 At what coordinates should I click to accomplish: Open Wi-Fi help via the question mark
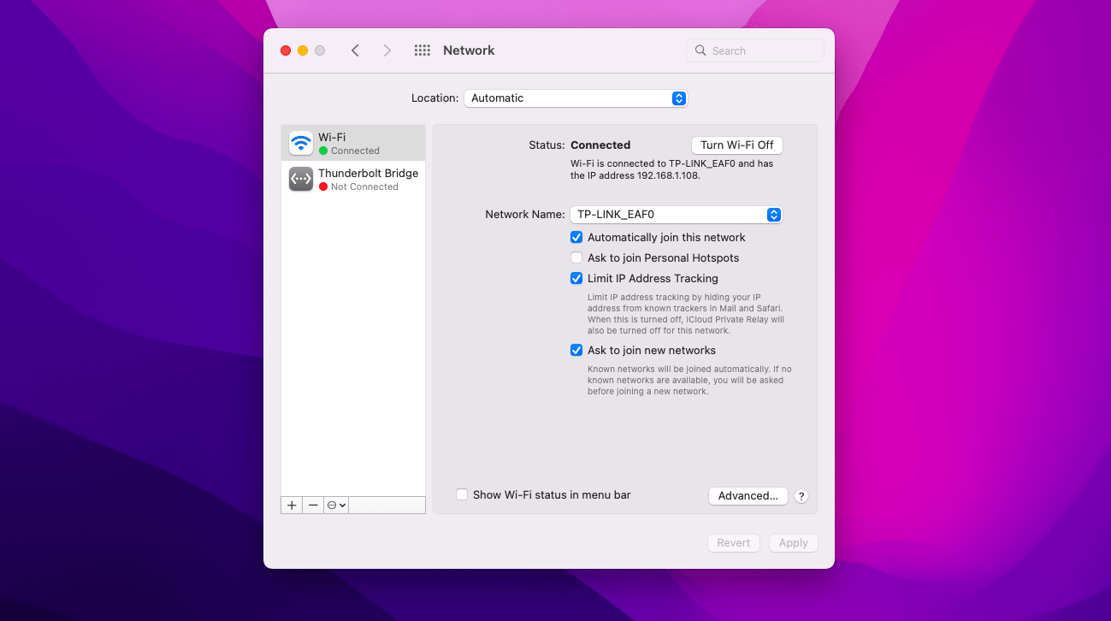[801, 496]
